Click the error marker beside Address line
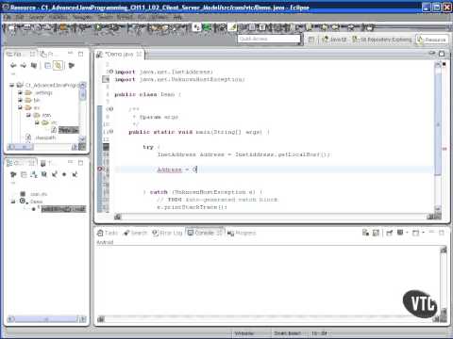Image resolution: width=453 pixels, height=339 pixels. [100, 169]
